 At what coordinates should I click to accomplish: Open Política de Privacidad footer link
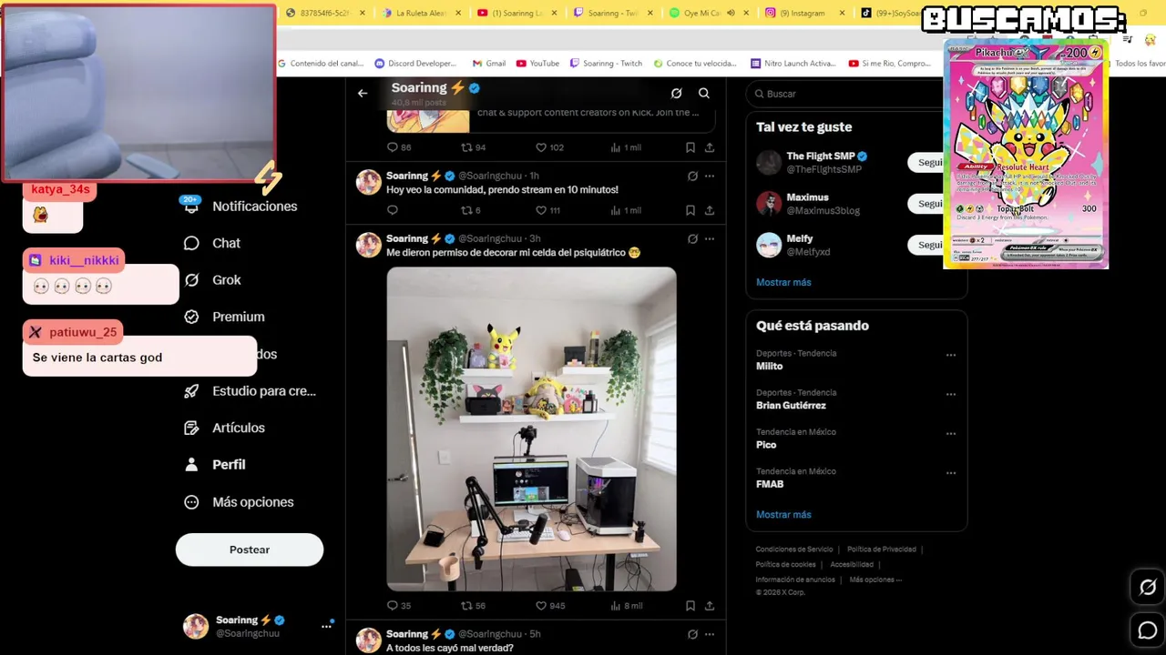click(882, 549)
